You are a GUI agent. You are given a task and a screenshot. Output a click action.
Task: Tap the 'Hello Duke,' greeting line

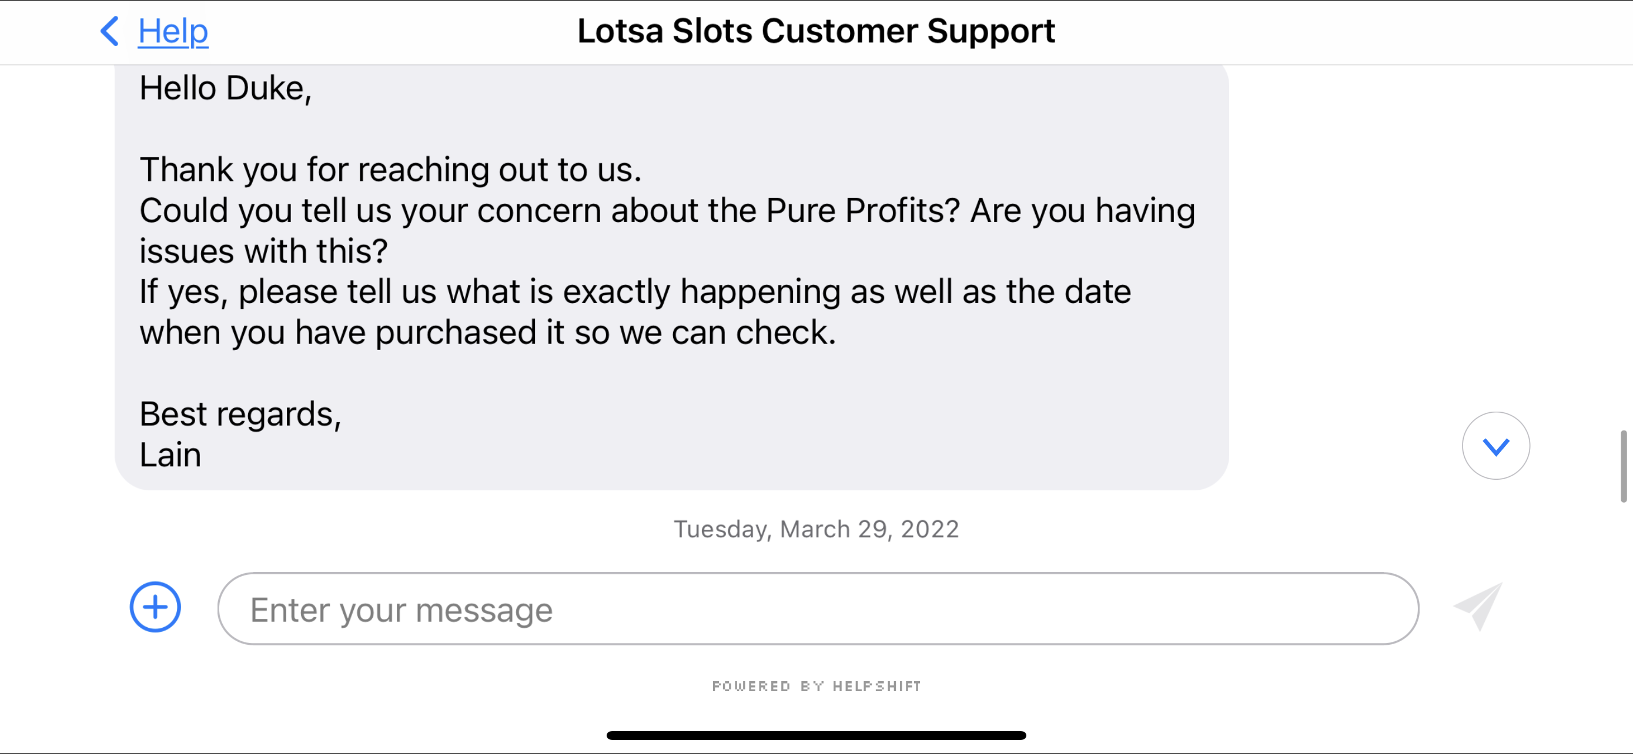pyautogui.click(x=226, y=88)
